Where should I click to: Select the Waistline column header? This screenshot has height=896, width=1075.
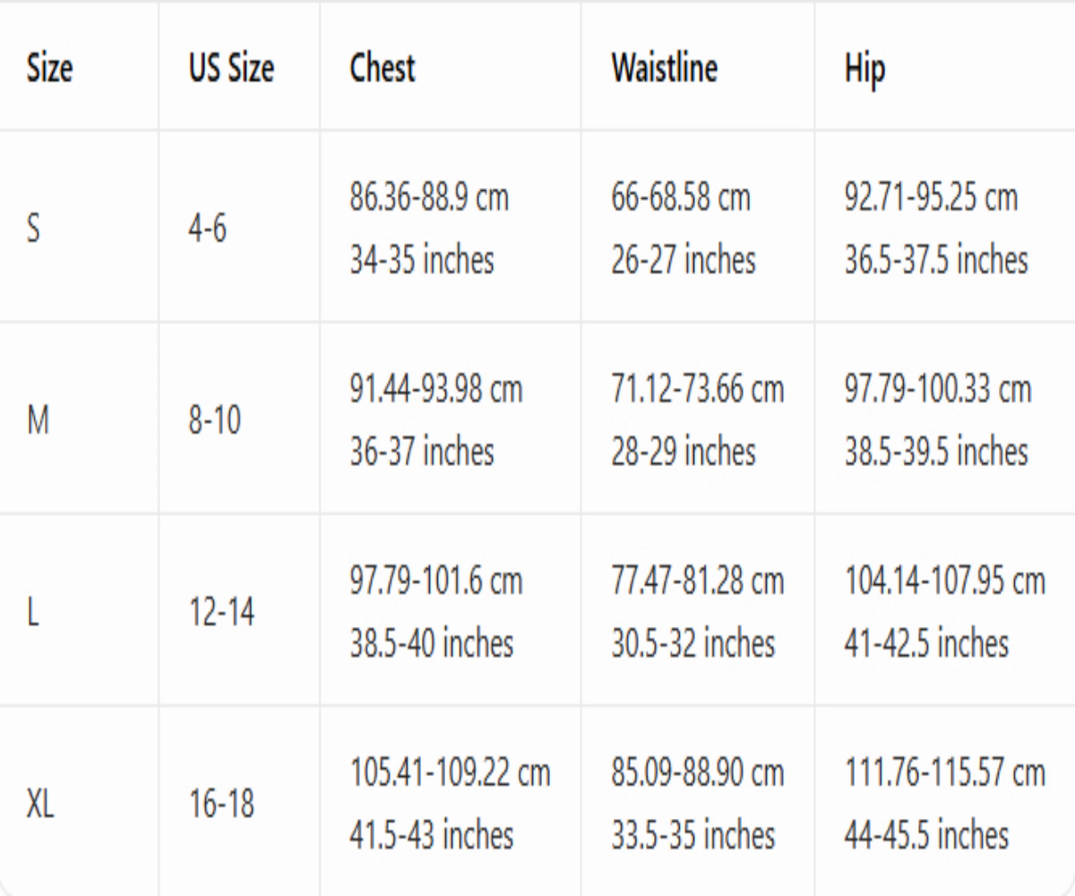click(x=664, y=69)
